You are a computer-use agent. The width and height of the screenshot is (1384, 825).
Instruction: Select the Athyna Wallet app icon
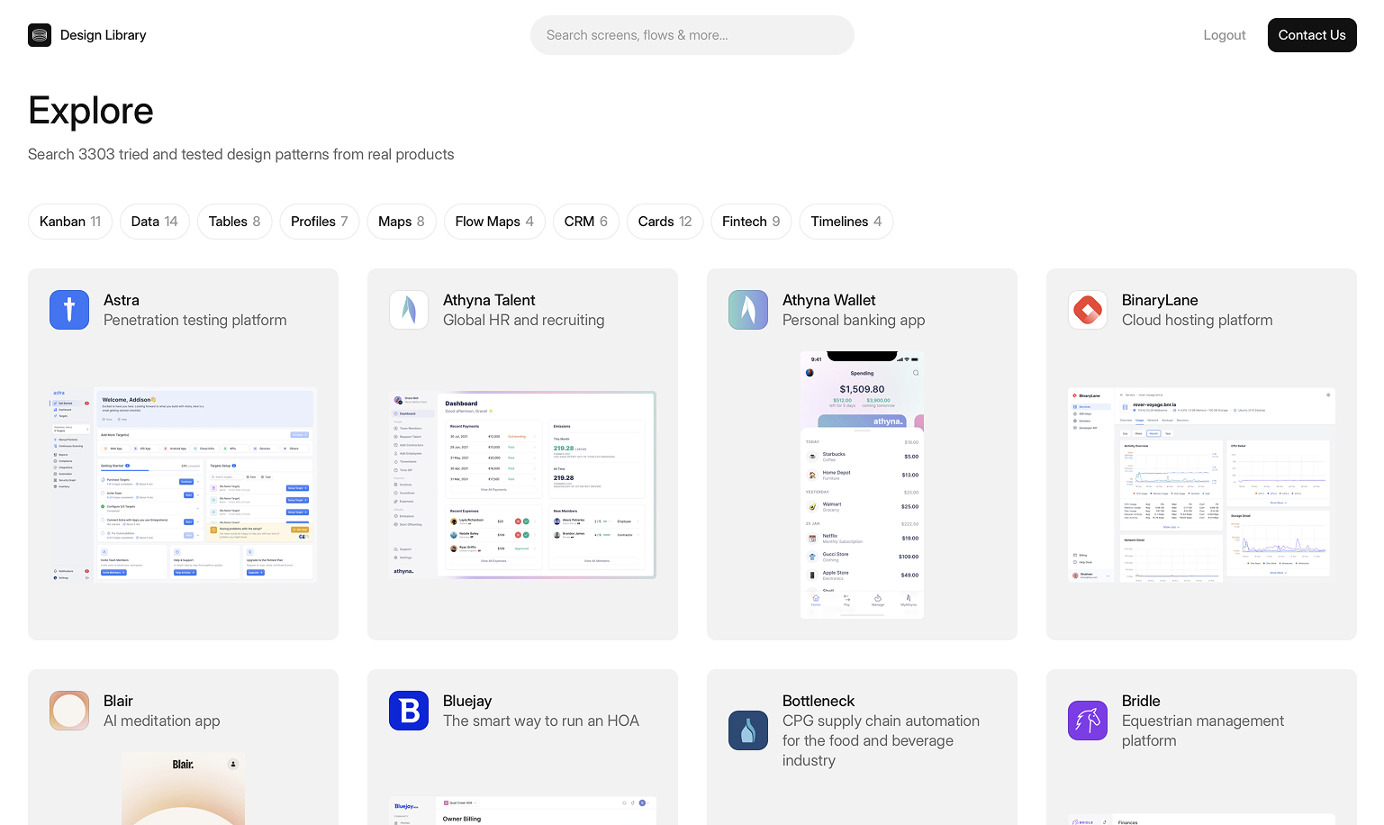point(748,310)
